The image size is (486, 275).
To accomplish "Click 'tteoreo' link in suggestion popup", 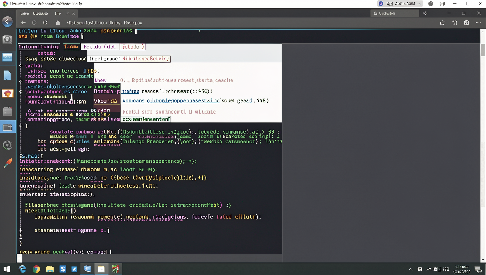I will 131,91.
